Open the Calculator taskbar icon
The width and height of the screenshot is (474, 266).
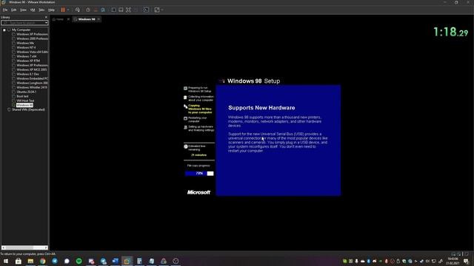point(139,261)
